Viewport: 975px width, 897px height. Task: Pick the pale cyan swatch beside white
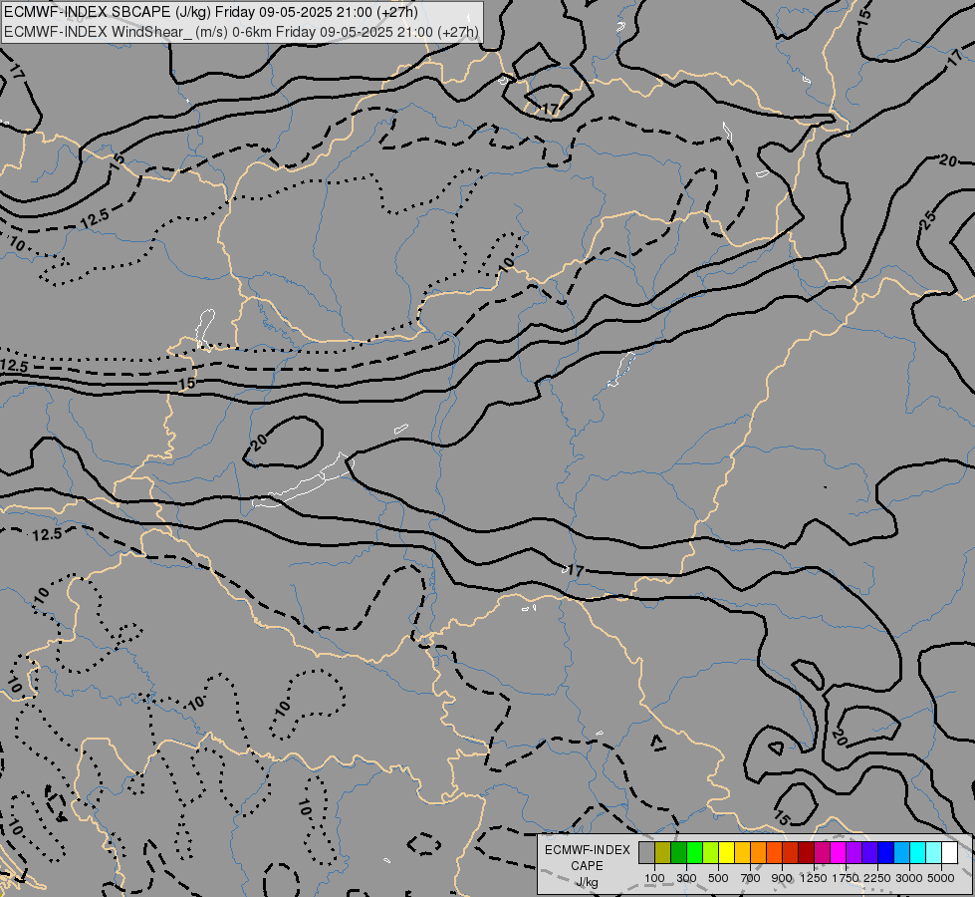pyautogui.click(x=933, y=853)
